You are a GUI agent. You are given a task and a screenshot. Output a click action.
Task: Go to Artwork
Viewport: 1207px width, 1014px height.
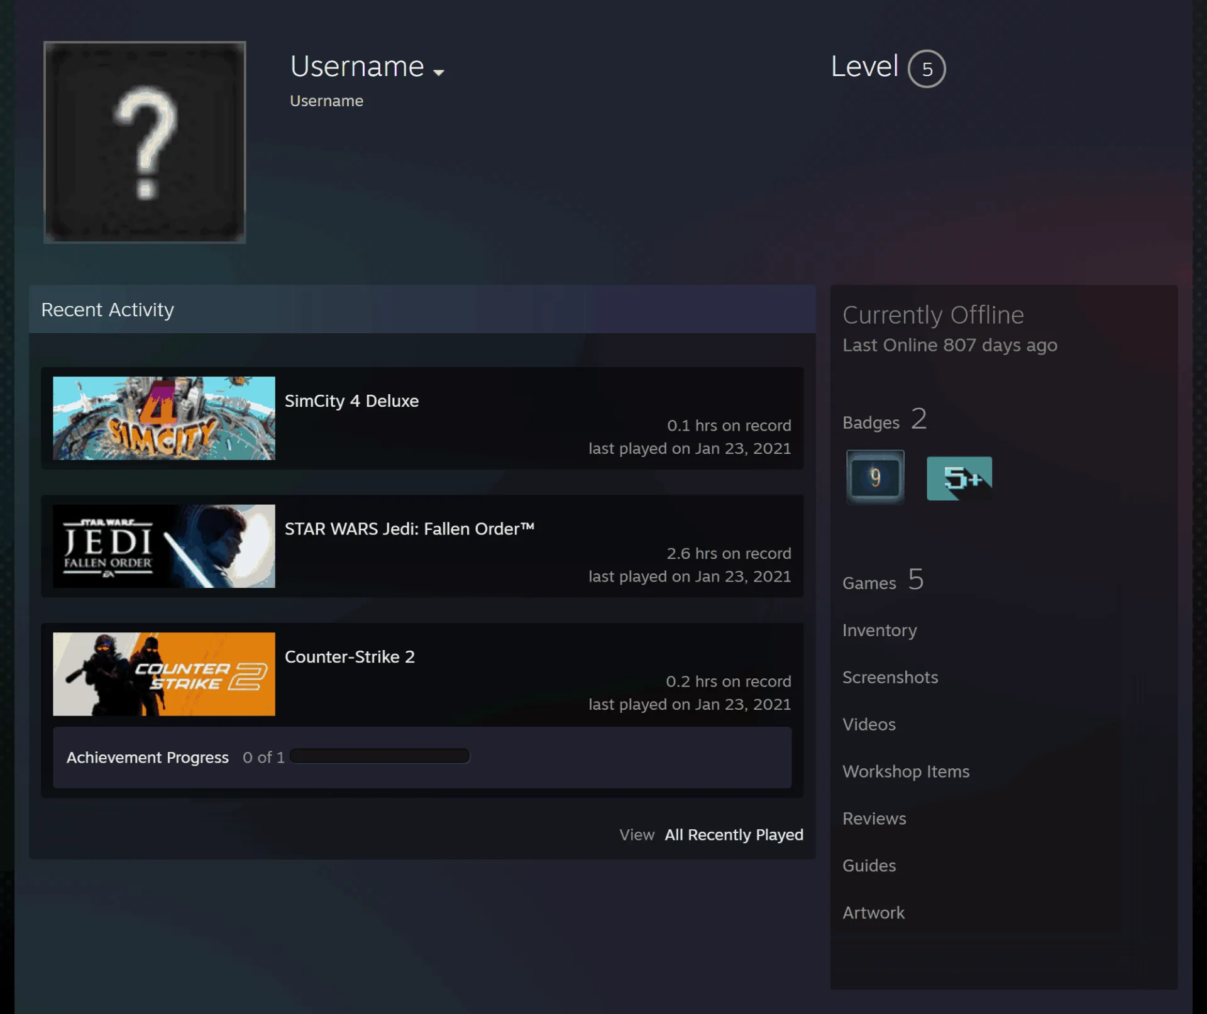pyautogui.click(x=873, y=913)
